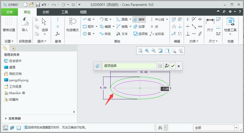
Task: Open a file using the folder icon
Action: click(32, 5)
